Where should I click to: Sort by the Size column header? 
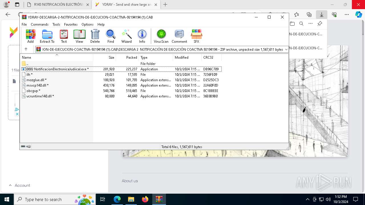coord(104,58)
